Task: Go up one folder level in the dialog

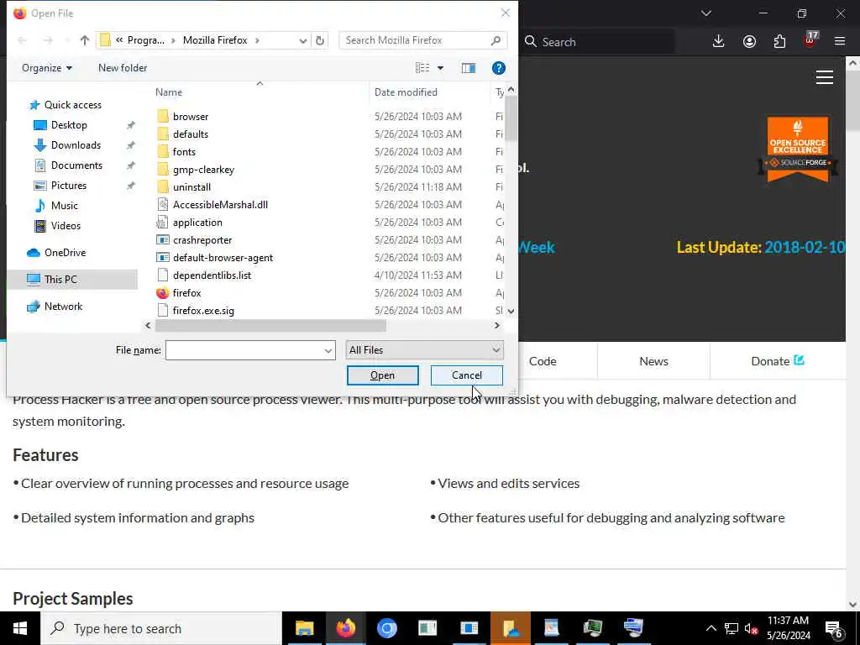Action: coord(85,40)
